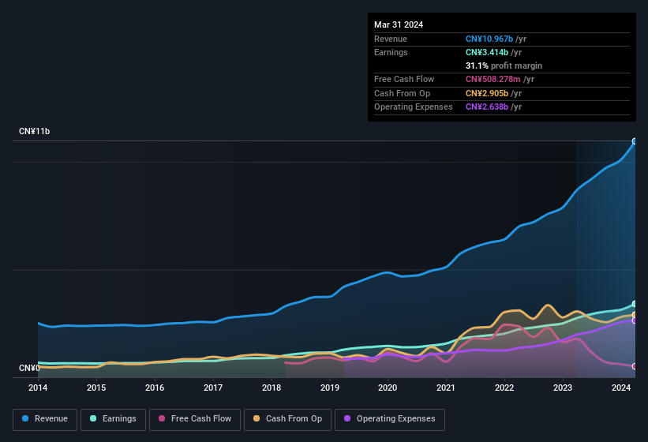Toggle the Earnings legend button
This screenshot has height=442, width=648.
113,419
